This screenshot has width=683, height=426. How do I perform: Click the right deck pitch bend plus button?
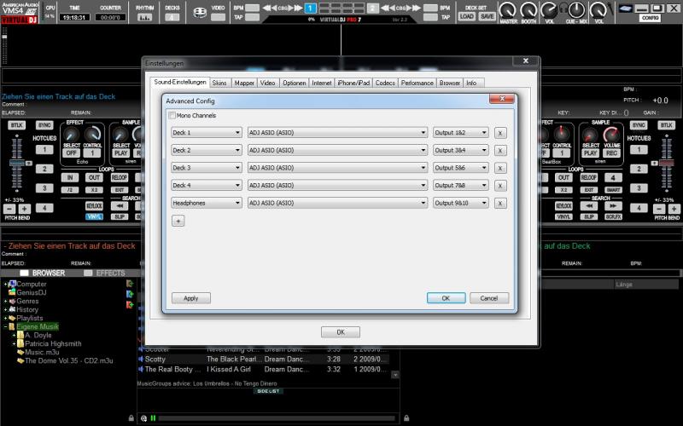[674, 209]
